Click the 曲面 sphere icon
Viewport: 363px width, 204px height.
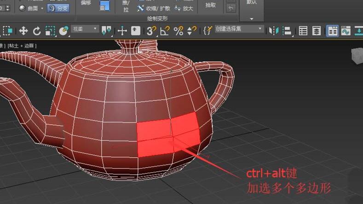pos(22,8)
